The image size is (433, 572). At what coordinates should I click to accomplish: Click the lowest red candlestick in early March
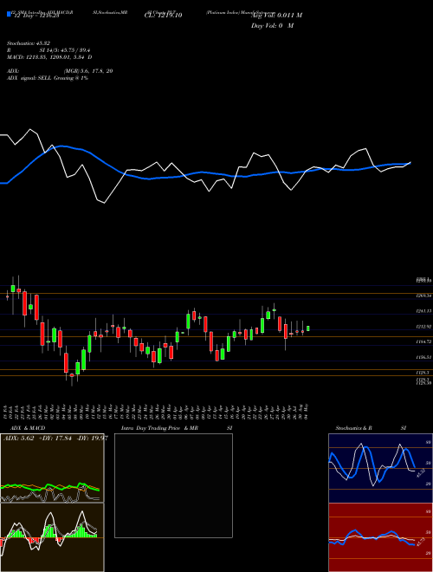pos(72,375)
